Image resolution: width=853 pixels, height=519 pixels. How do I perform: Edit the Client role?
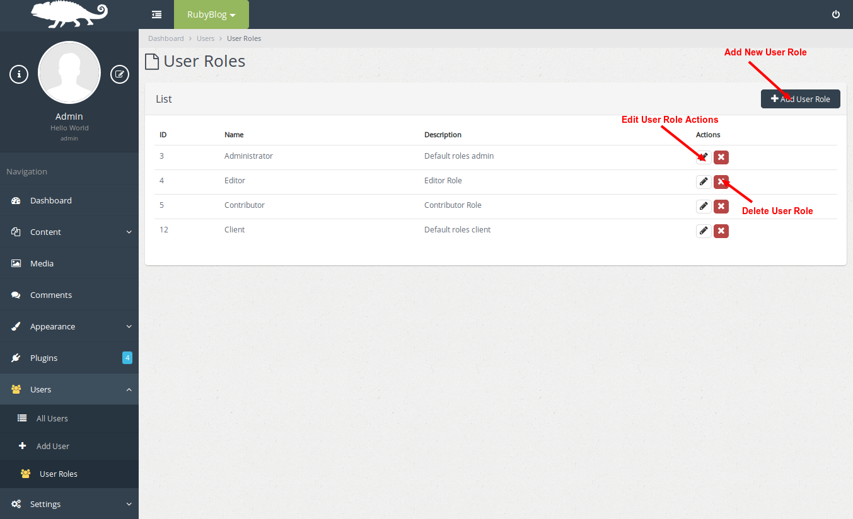pos(704,231)
